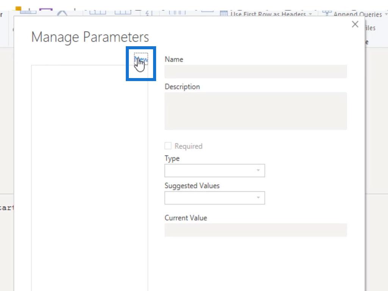The width and height of the screenshot is (388, 291).
Task: Expand the Use First Row as Headers arrow
Action: coord(311,14)
